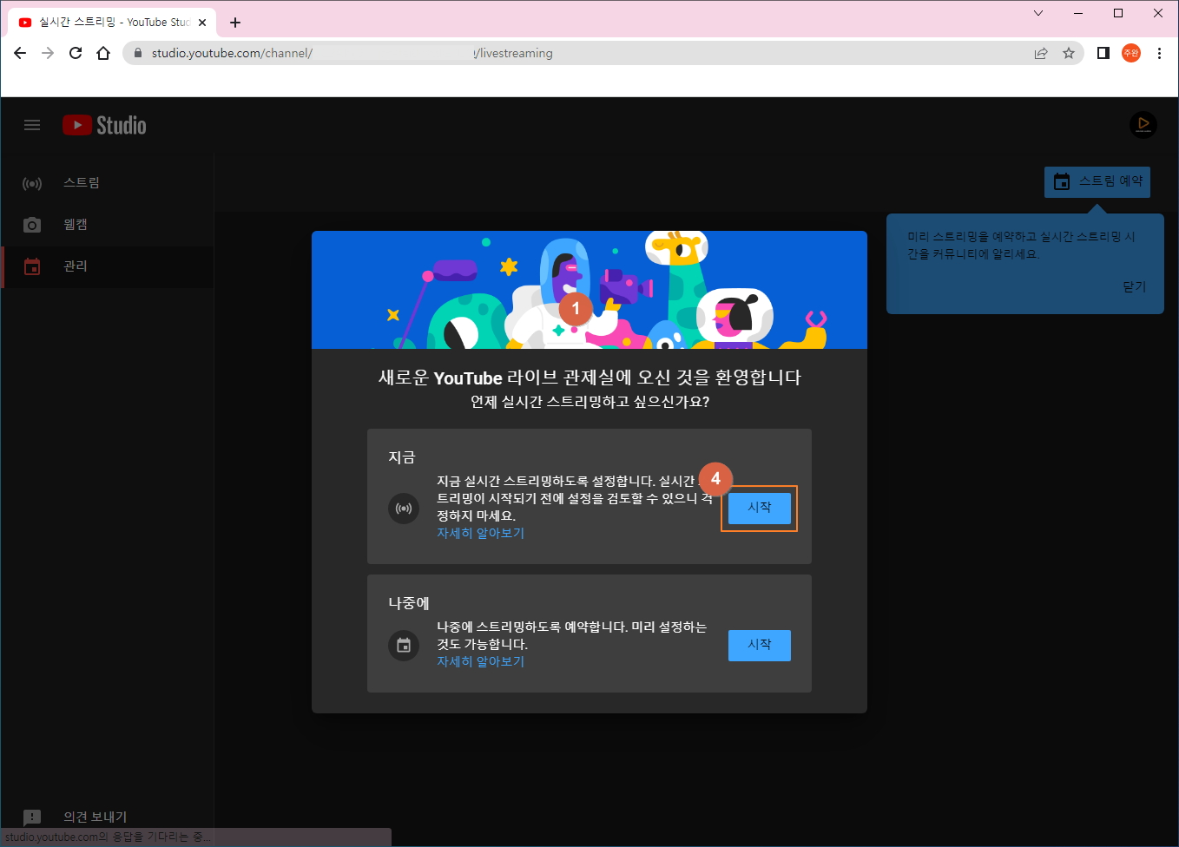This screenshot has width=1179, height=847.
Task: Select the 실시간 스트리밍 browser tab
Action: [x=113, y=23]
